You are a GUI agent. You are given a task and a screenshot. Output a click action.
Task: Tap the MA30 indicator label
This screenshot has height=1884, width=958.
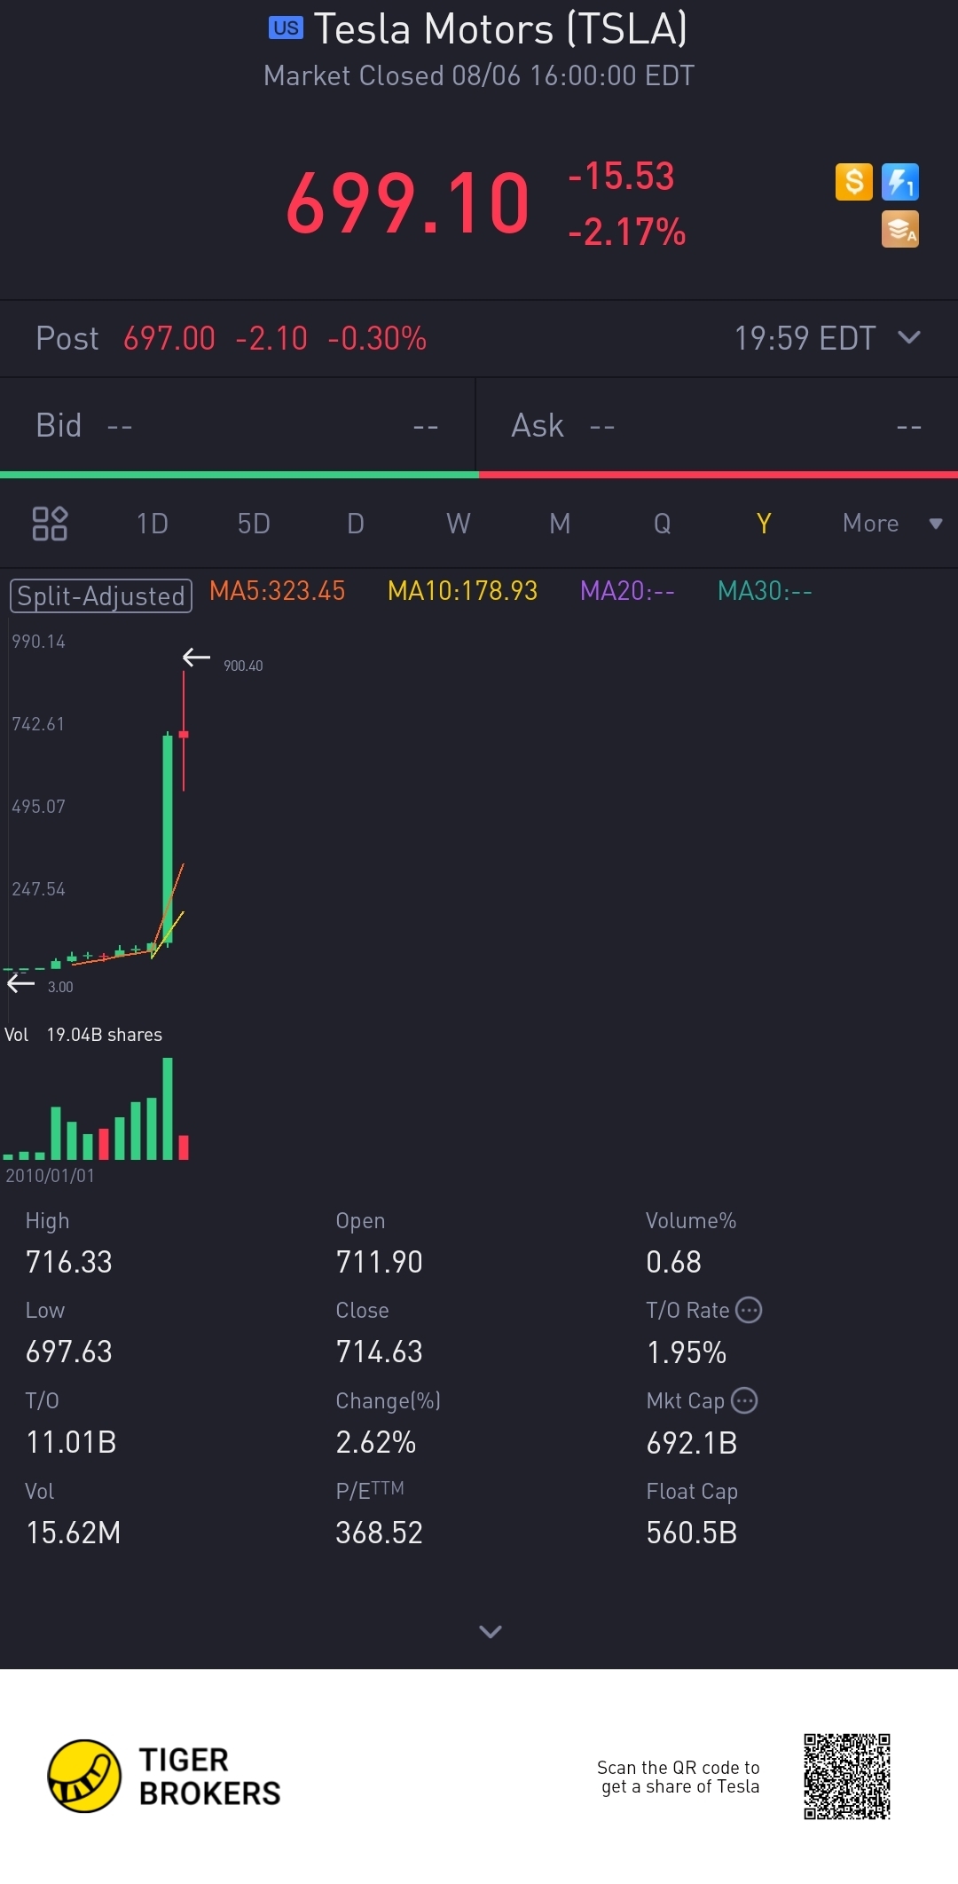[x=765, y=591]
